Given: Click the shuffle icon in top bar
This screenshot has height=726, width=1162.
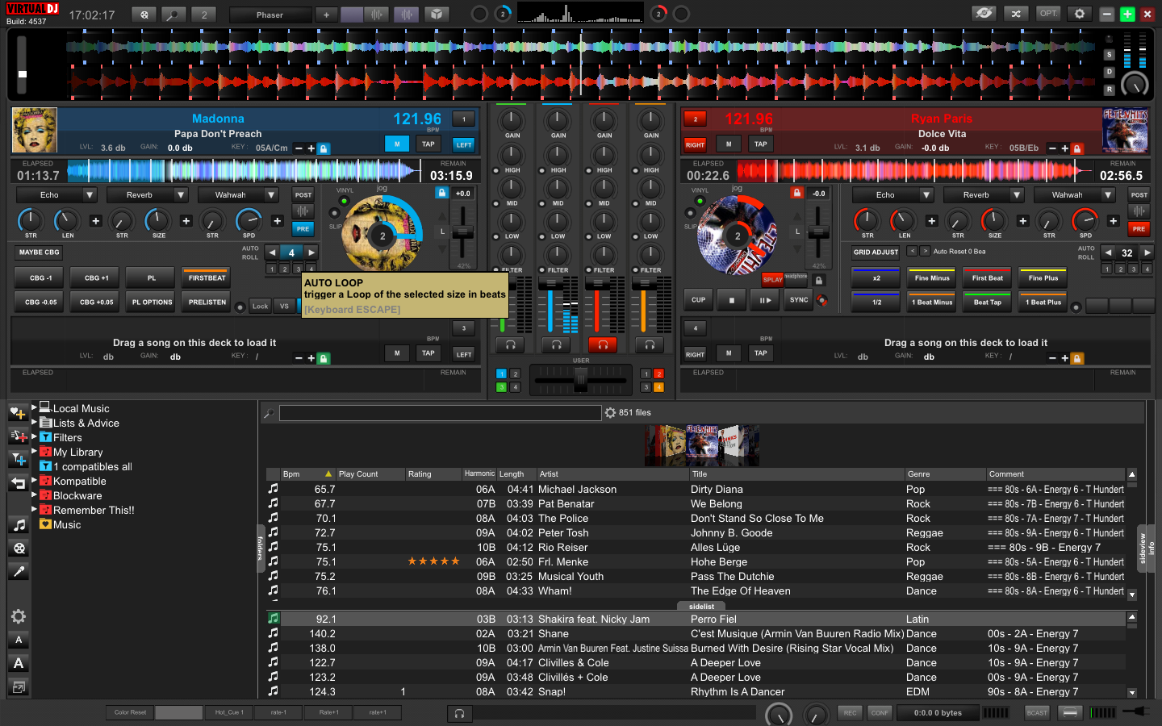Looking at the screenshot, I should (1016, 14).
